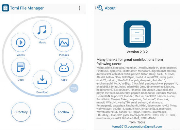This screenshot has height=130, width=180.
Task: Click the contributor name WaveMaster1406
Action: (107, 112)
